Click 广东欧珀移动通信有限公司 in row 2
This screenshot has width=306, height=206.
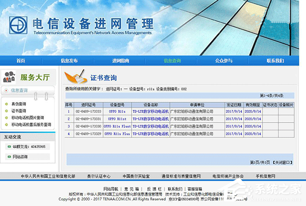click(192, 119)
